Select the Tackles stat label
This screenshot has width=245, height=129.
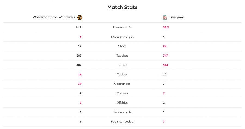click(x=122, y=74)
